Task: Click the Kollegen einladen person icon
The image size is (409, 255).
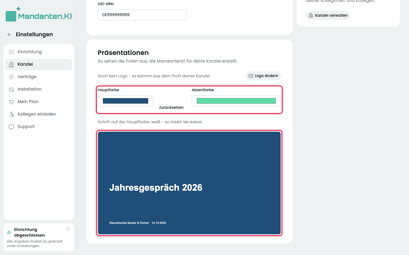Action: coord(11,114)
